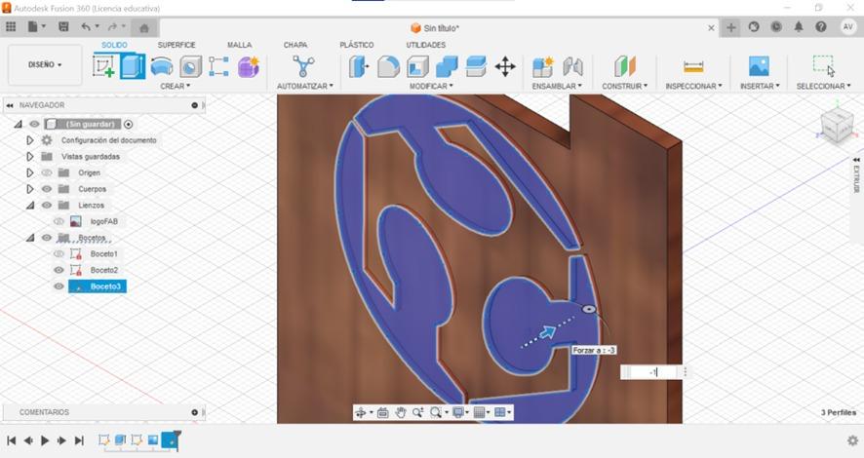This screenshot has height=458, width=864.
Task: Toggle visibility of Boceto1
Action: [x=59, y=253]
